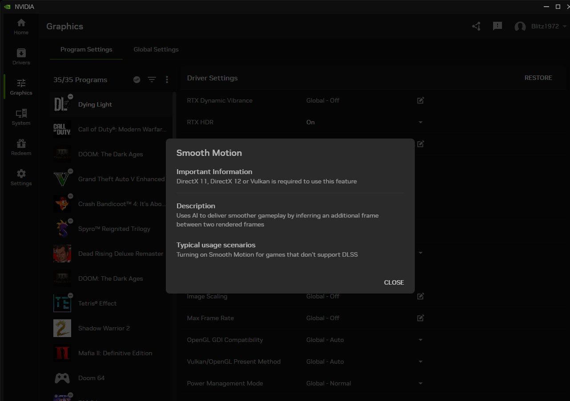Select first DOOM: The Dark Ages entry
This screenshot has width=570, height=401.
(x=111, y=154)
